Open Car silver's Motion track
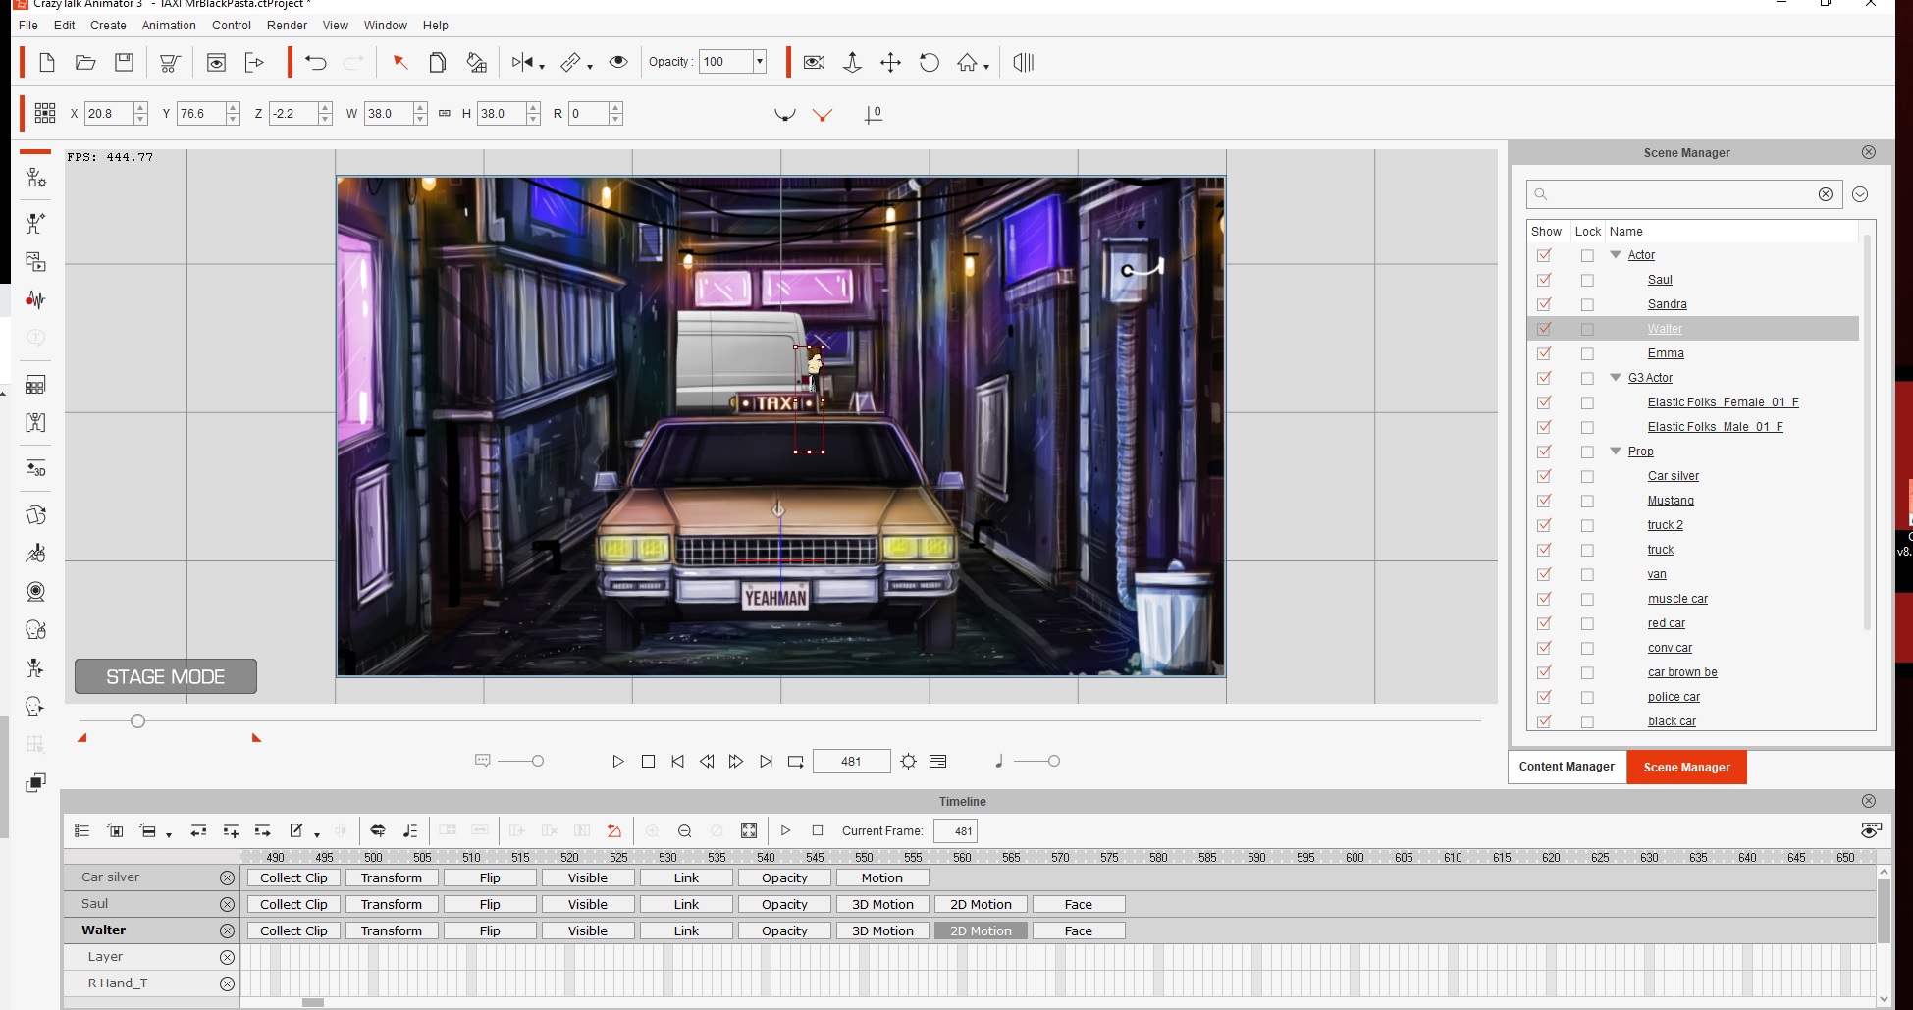The image size is (1913, 1010). point(881,877)
